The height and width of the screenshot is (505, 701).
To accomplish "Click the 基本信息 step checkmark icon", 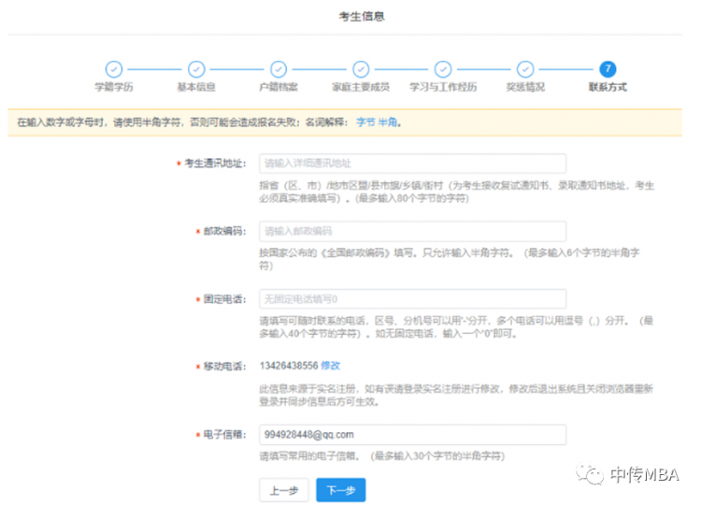I will click(x=196, y=69).
